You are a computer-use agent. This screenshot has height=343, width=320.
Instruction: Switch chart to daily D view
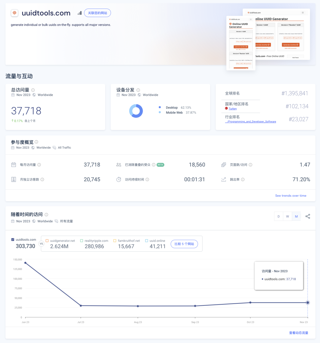coord(279,216)
